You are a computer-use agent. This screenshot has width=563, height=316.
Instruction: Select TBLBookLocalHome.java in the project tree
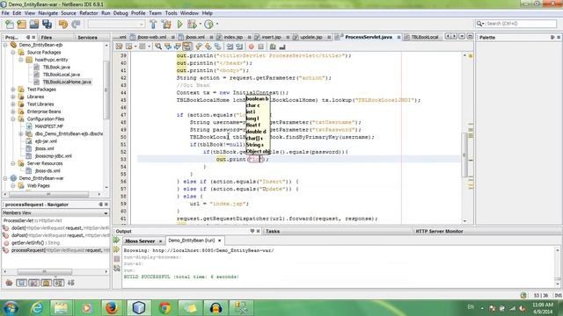(x=67, y=82)
